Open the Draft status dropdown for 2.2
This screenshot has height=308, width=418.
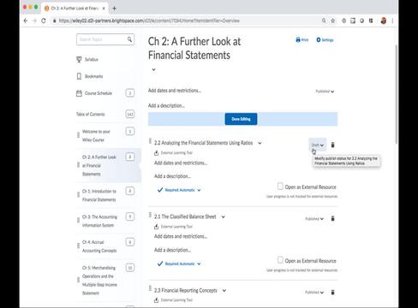[x=317, y=145]
